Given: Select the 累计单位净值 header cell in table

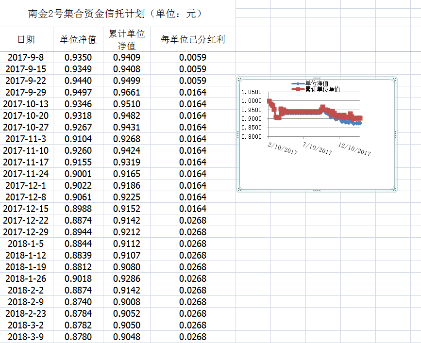Looking at the screenshot, I should pos(127,39).
